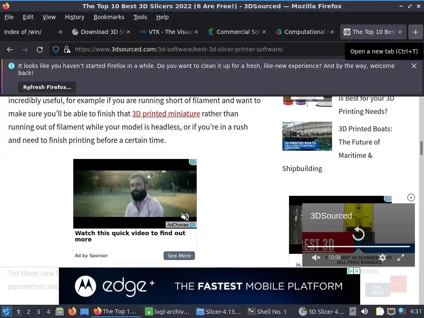Screen dimensions: 424x318
Task: Switch to Slicer-4.13 folder taskbar window
Action: (x=219, y=311)
